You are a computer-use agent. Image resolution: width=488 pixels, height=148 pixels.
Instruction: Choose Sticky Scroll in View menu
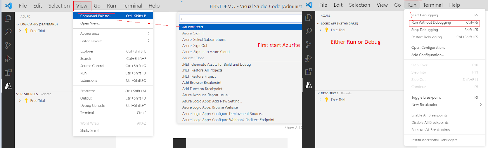(113, 131)
